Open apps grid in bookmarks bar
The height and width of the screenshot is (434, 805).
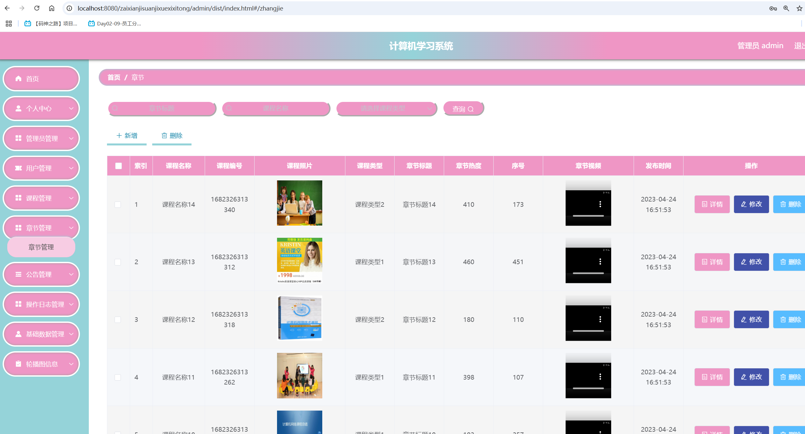pyautogui.click(x=9, y=23)
